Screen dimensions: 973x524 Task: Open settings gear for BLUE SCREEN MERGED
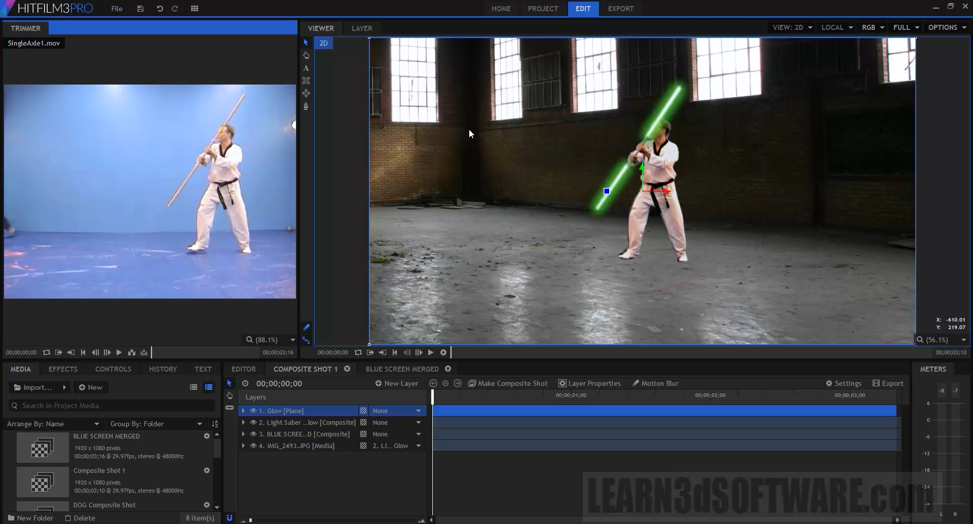pyautogui.click(x=207, y=436)
